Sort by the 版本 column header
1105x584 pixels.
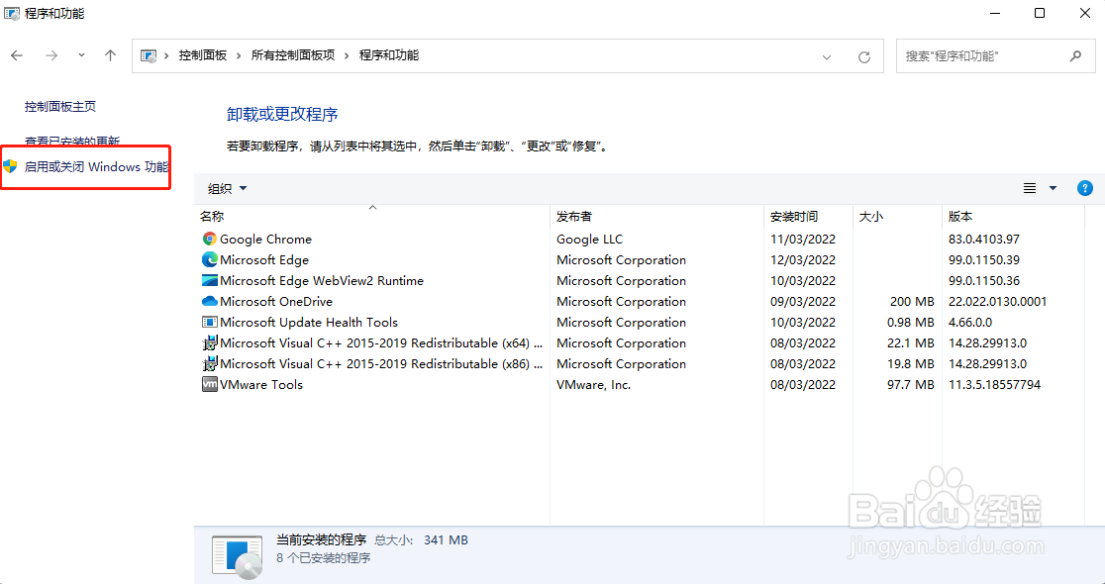tap(1013, 217)
